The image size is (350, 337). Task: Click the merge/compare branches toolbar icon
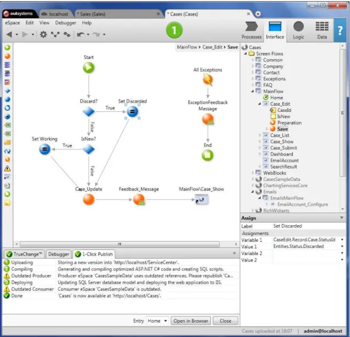(55, 34)
